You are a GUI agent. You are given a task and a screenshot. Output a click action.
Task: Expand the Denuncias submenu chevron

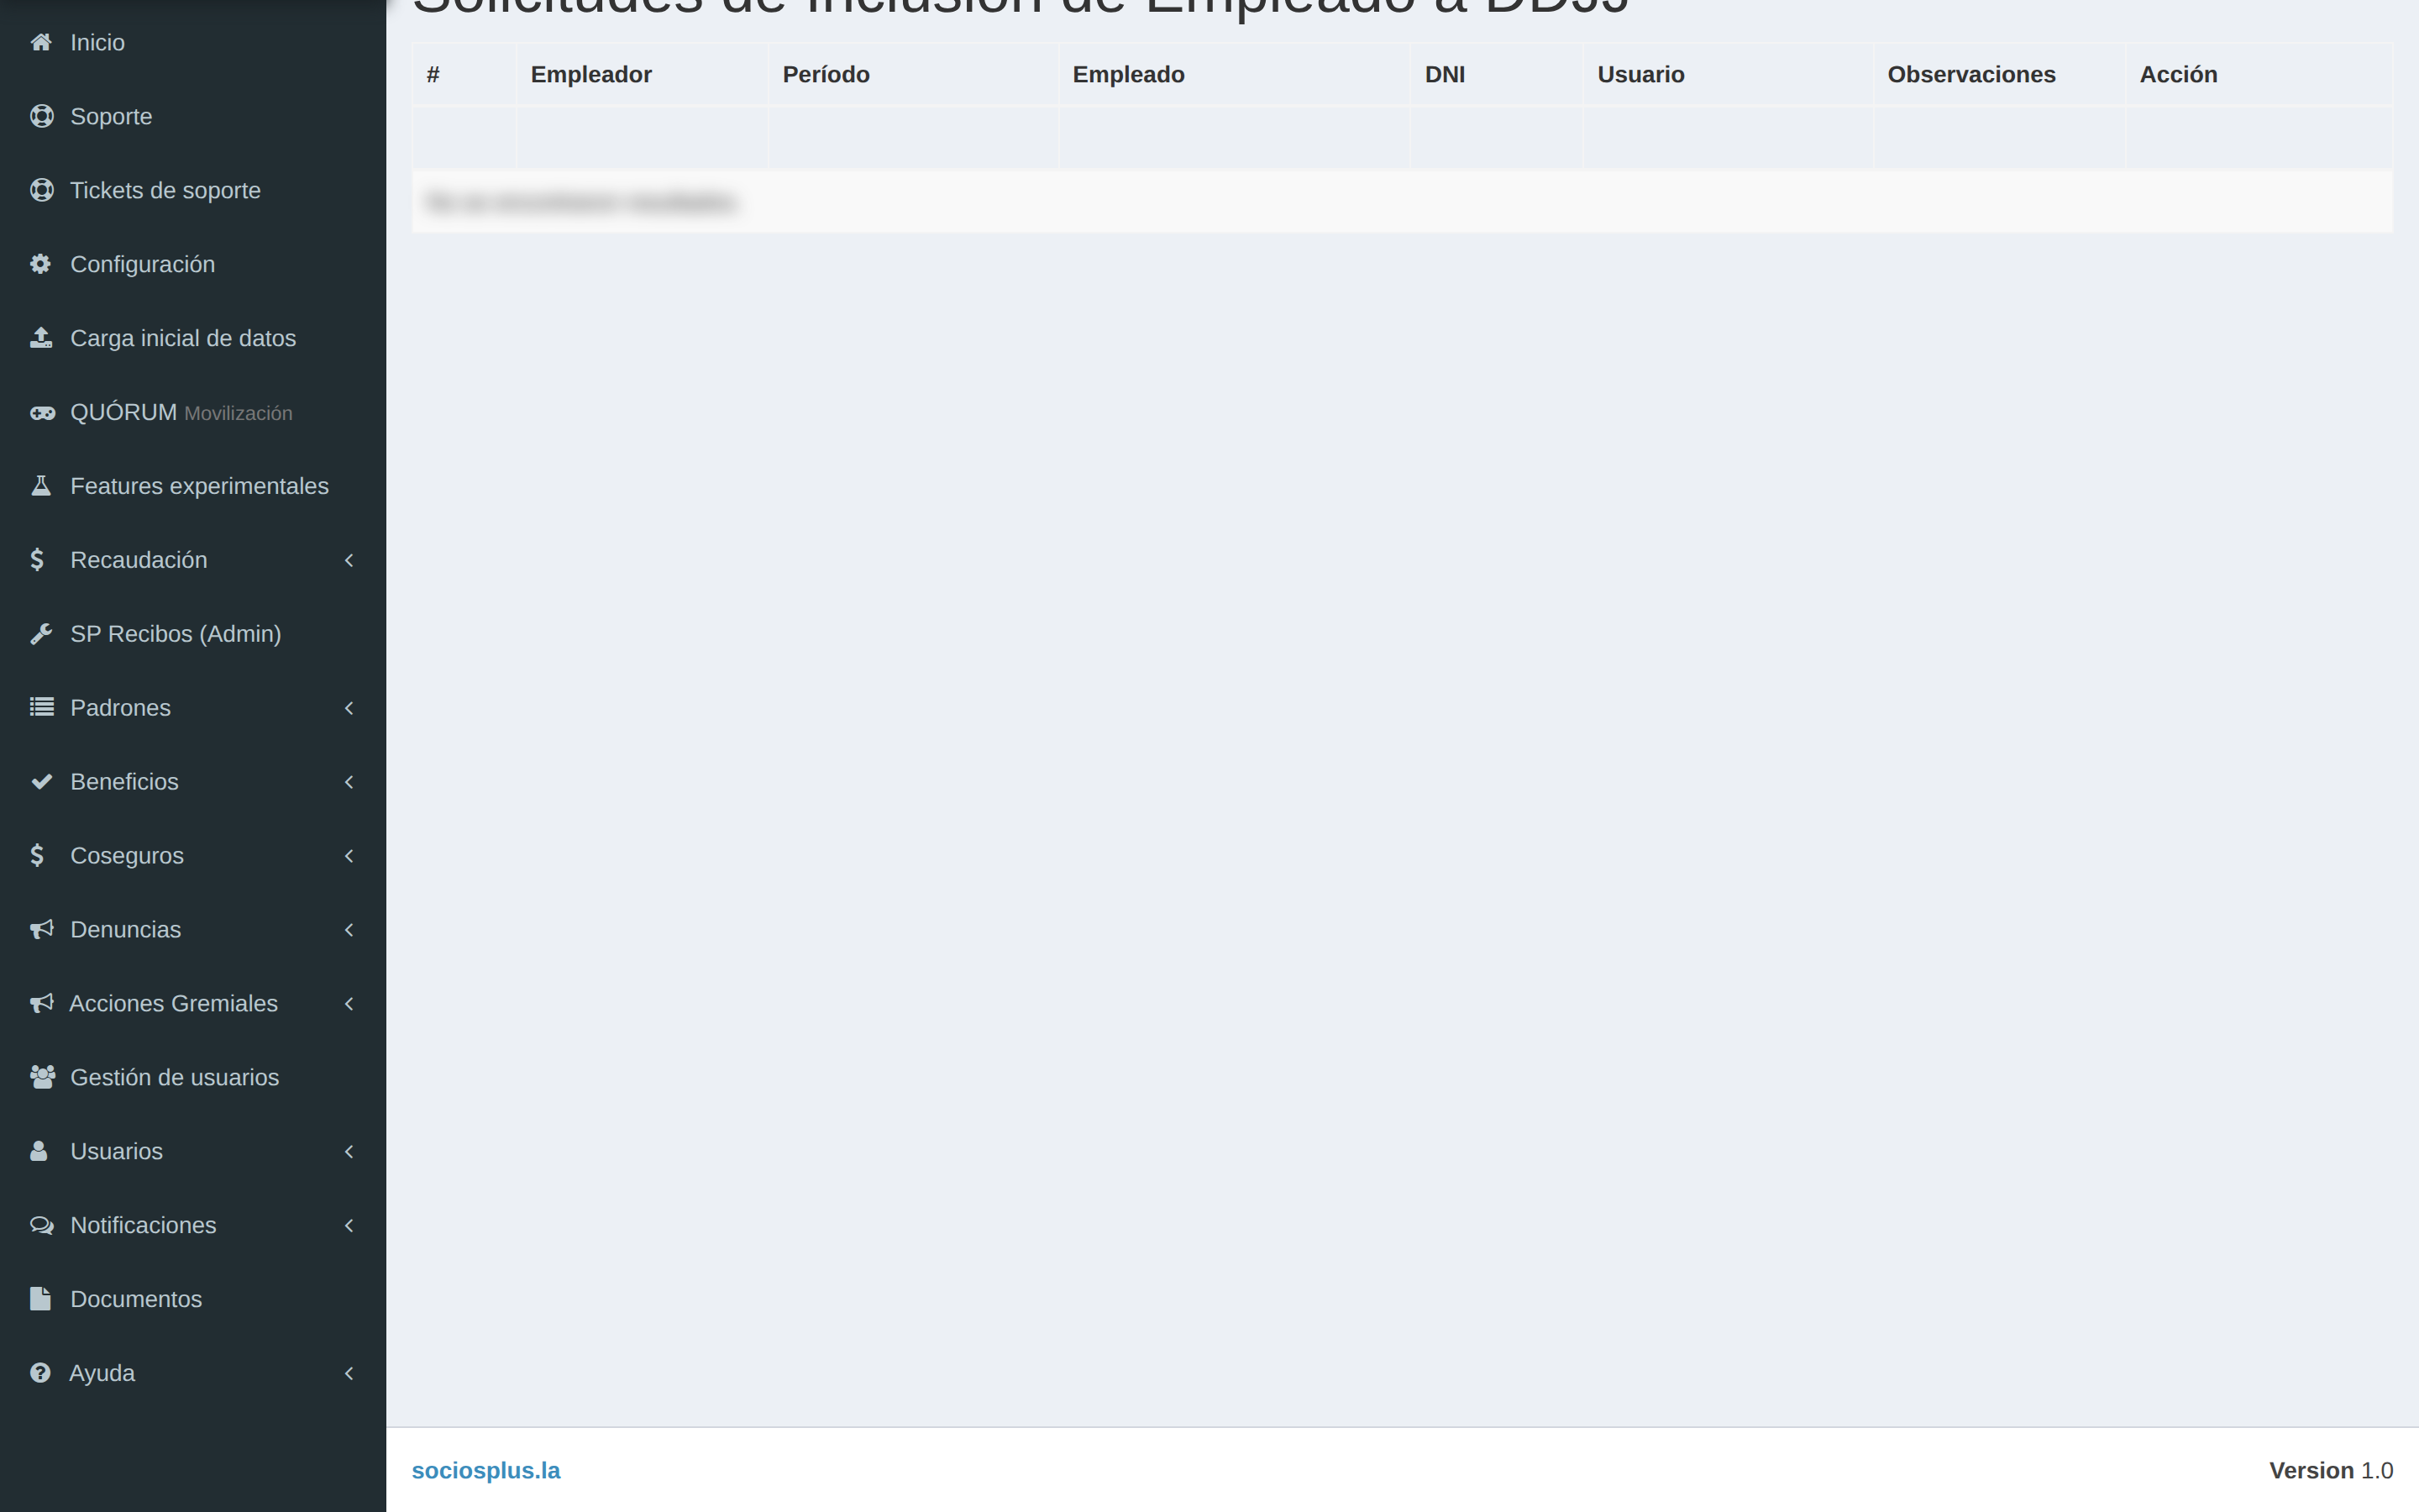[349, 930]
